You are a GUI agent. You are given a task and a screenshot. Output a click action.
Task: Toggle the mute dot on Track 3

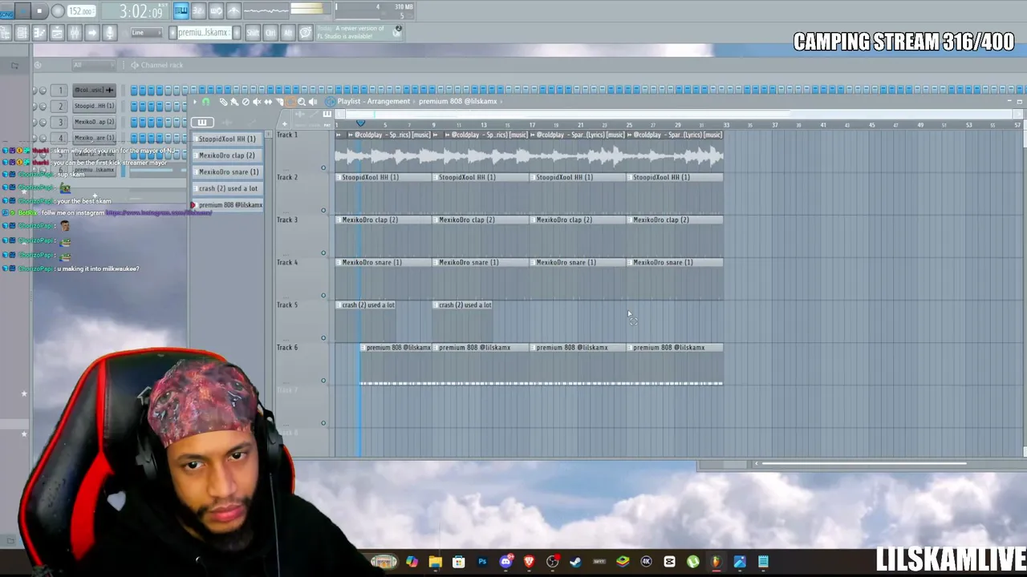323,252
